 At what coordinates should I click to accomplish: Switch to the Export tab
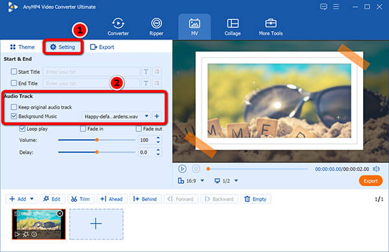point(102,47)
